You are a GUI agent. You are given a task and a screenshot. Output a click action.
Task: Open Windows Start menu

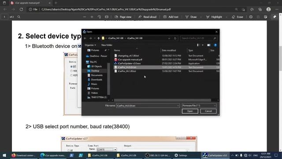coord(4,155)
